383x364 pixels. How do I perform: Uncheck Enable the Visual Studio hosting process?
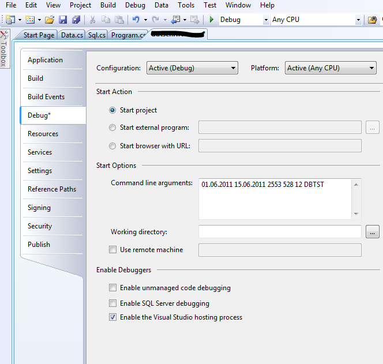(x=112, y=317)
